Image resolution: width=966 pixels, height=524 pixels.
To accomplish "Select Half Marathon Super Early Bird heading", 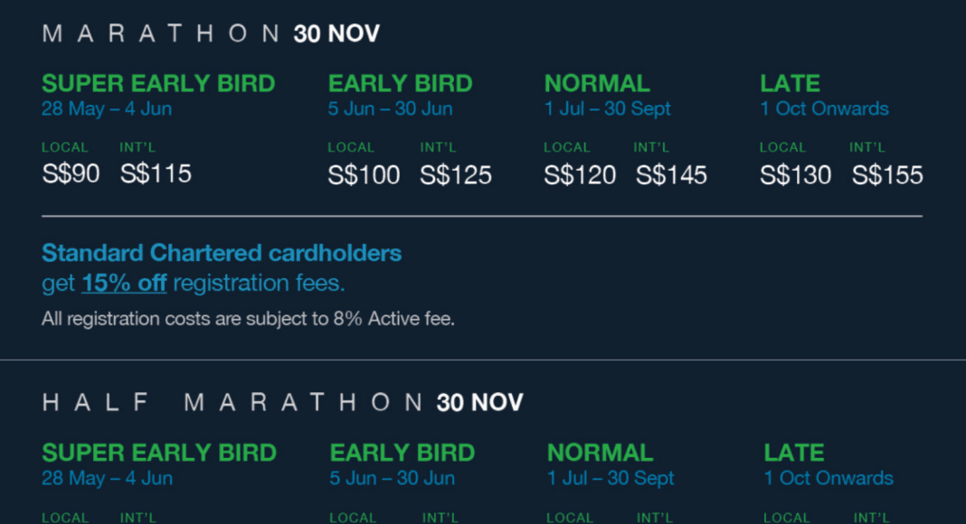I will pos(159,454).
